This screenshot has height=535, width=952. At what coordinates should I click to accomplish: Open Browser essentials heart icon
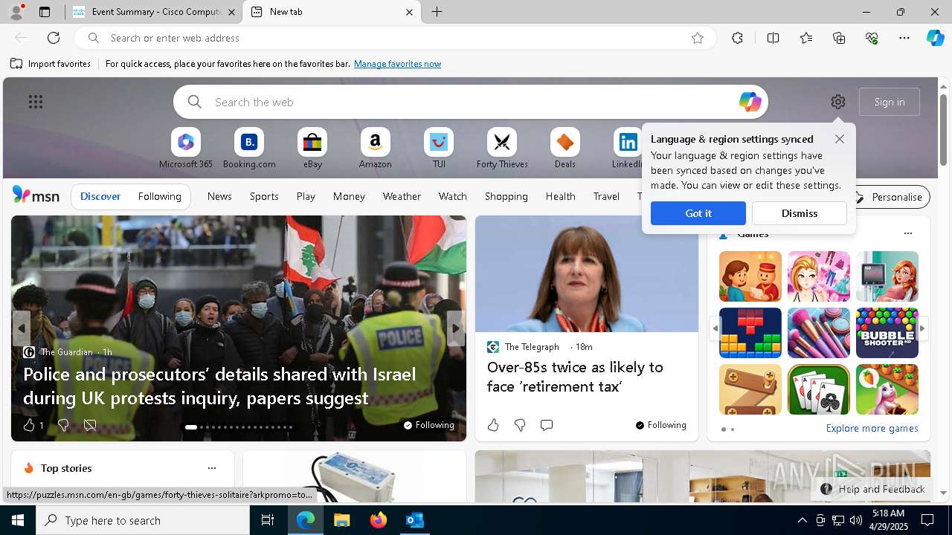pos(872,38)
